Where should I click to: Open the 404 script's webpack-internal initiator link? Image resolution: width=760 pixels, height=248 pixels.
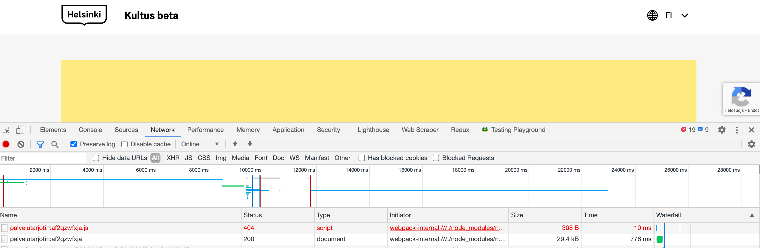pyautogui.click(x=447, y=228)
